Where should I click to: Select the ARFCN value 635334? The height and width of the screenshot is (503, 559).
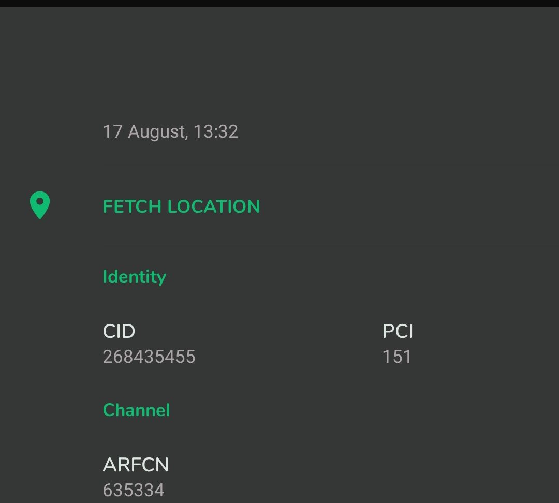point(134,490)
